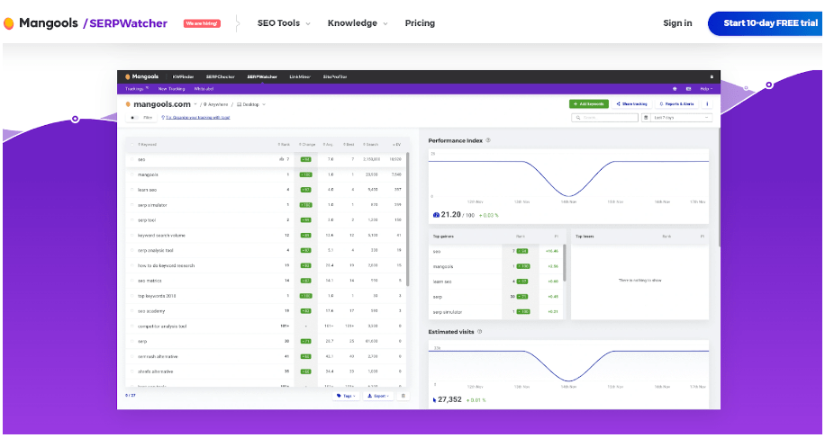Click the 'competitor analysis tool' keyword row
The image size is (825, 438).
tap(162, 326)
